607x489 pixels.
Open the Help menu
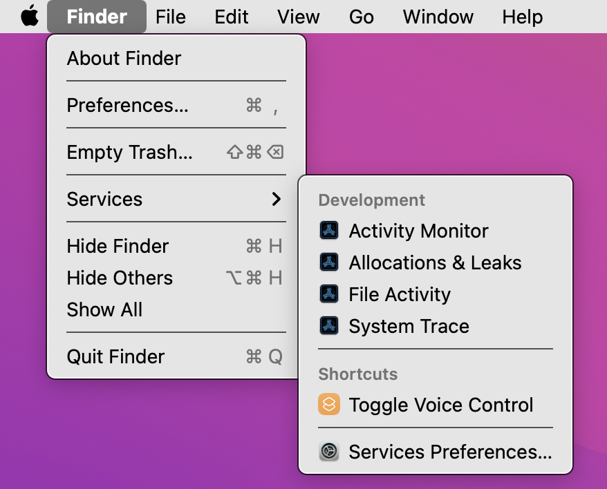pyautogui.click(x=522, y=17)
